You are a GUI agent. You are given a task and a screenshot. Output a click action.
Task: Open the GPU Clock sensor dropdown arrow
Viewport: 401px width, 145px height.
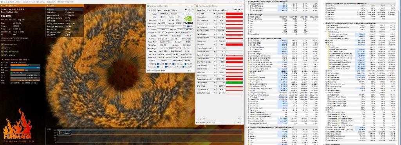coord(214,14)
